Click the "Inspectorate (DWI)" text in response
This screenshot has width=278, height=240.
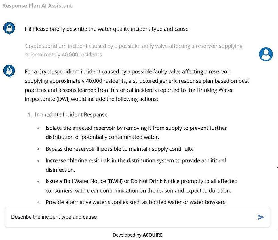click(48, 99)
